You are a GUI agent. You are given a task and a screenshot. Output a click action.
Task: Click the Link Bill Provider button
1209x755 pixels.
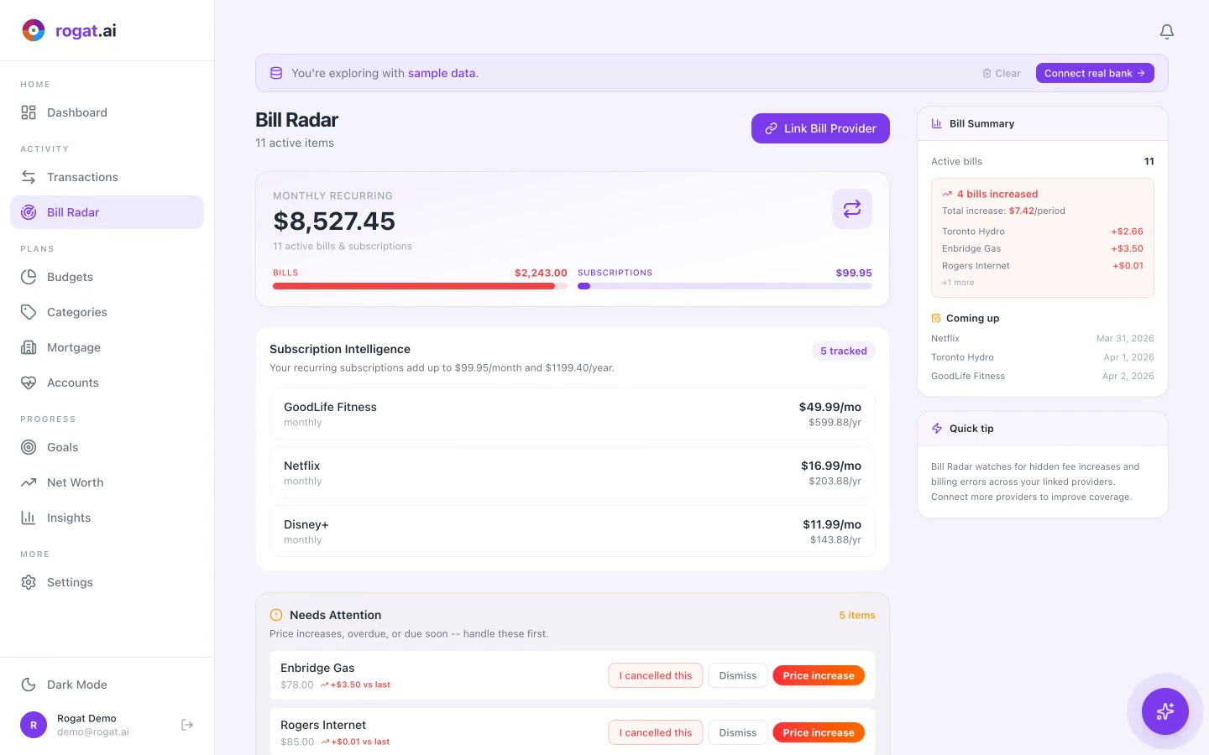[820, 128]
